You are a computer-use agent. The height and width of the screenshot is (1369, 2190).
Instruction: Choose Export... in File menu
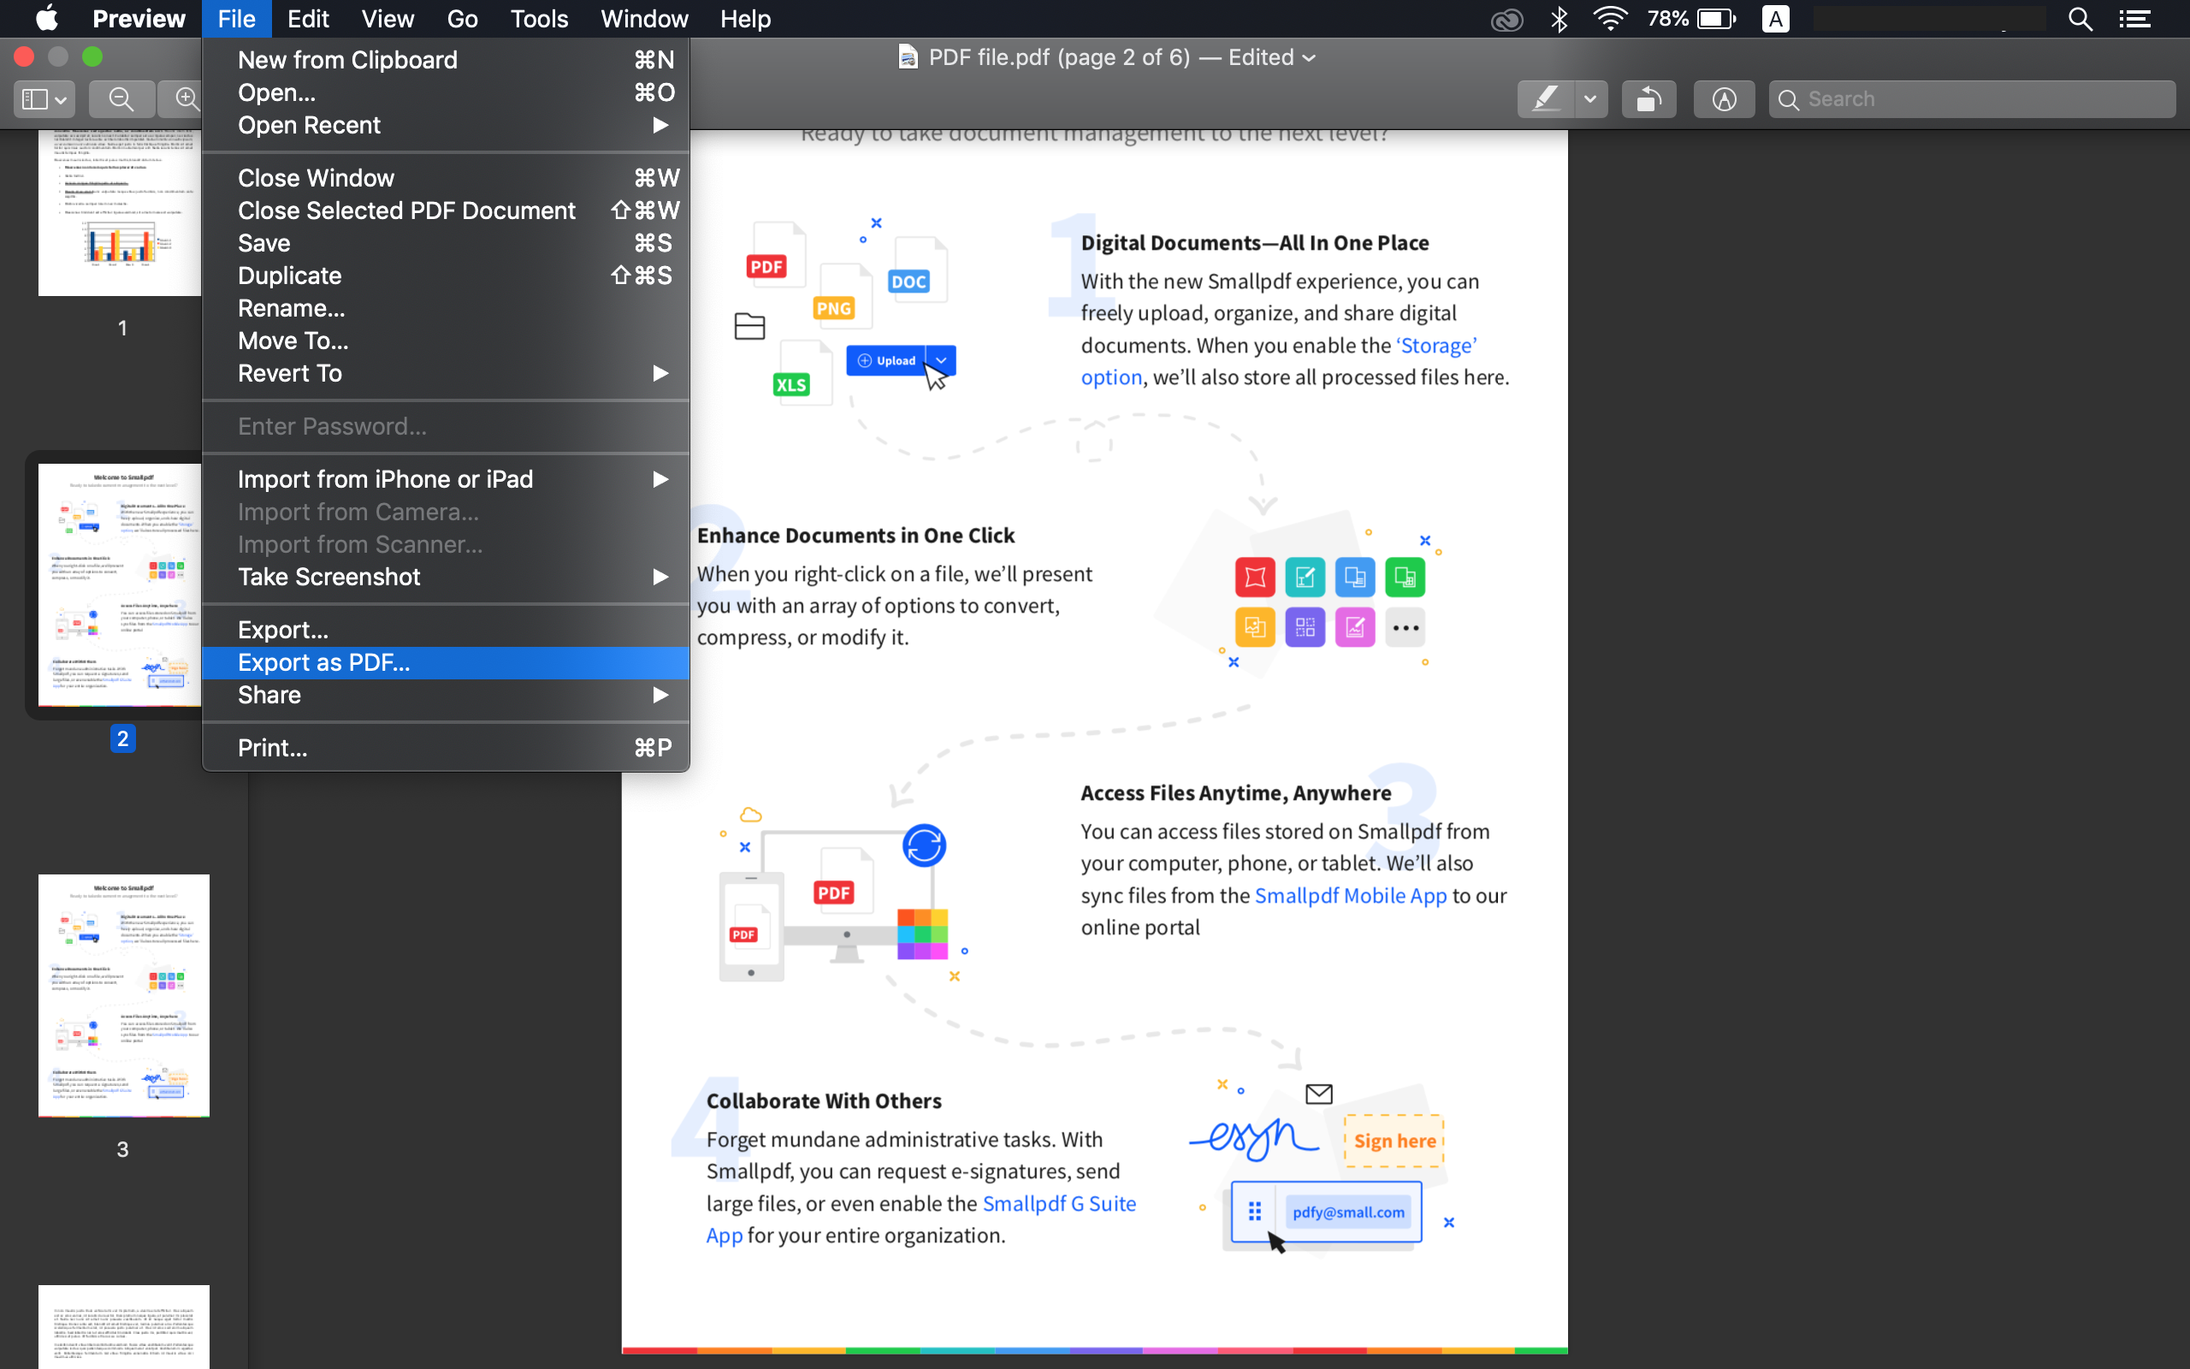(445, 629)
